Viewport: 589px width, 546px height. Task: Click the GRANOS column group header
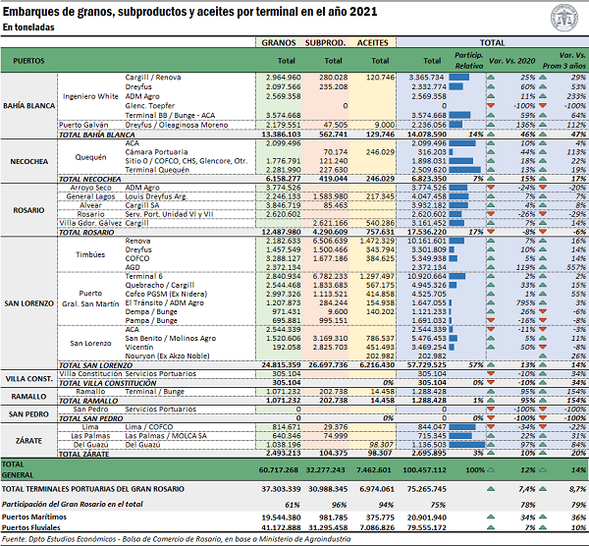coord(279,43)
